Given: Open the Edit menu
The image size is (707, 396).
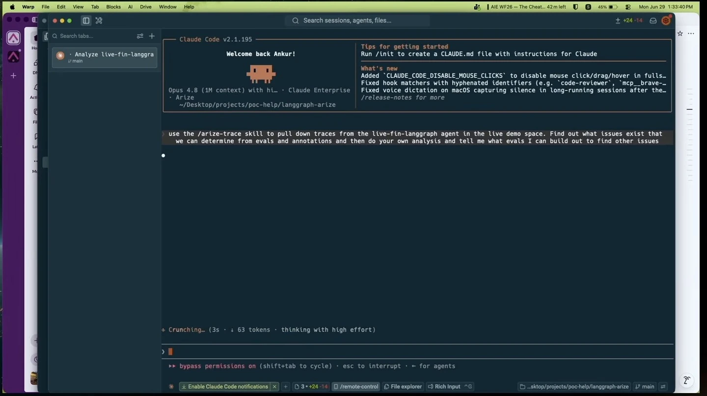Looking at the screenshot, I should pyautogui.click(x=61, y=7).
